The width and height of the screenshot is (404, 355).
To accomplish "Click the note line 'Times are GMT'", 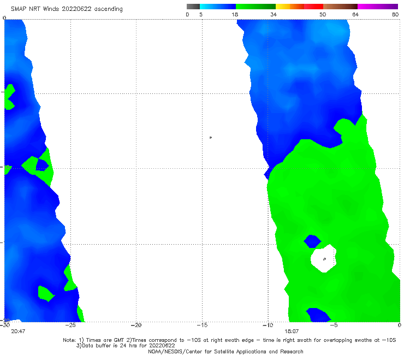I will point(105,340).
